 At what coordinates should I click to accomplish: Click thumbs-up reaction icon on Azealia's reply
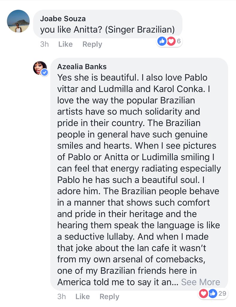tap(212, 294)
